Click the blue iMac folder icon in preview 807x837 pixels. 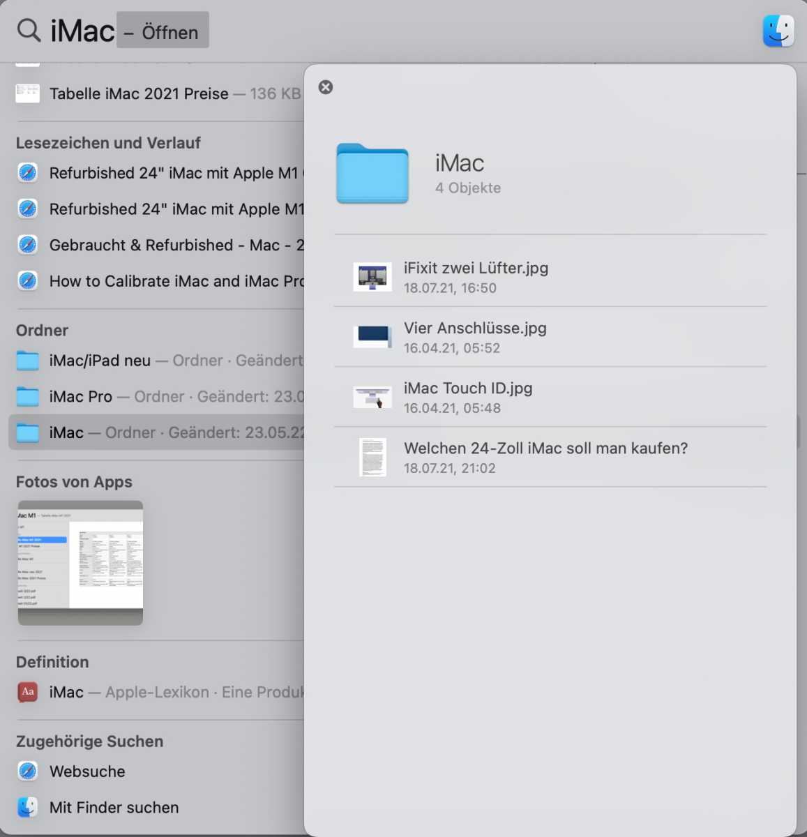pos(372,174)
